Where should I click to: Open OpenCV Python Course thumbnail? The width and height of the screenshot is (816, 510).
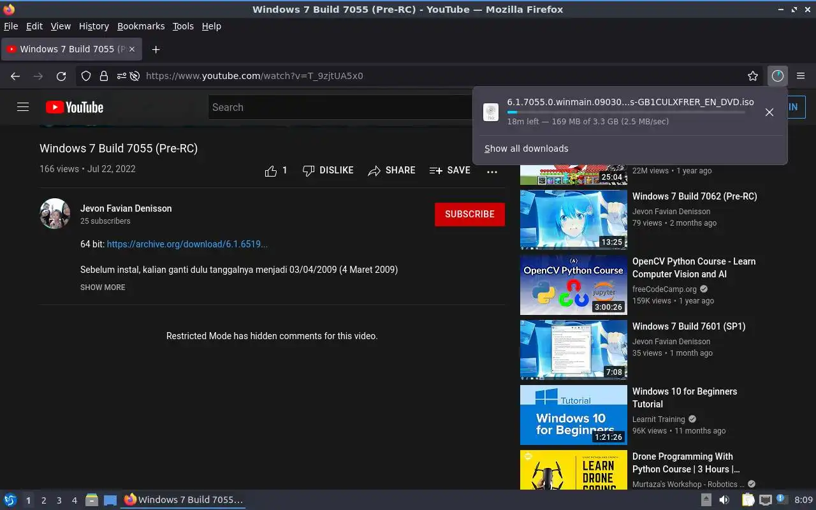point(574,285)
